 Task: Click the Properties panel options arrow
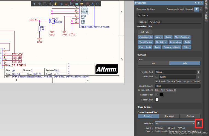196,3
